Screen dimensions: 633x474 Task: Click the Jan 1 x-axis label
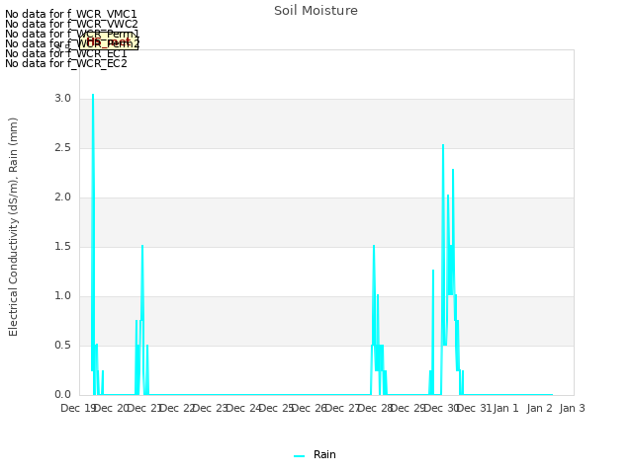click(506, 408)
